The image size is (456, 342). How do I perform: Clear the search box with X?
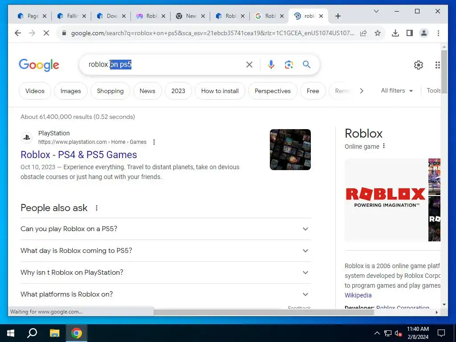tap(249, 65)
